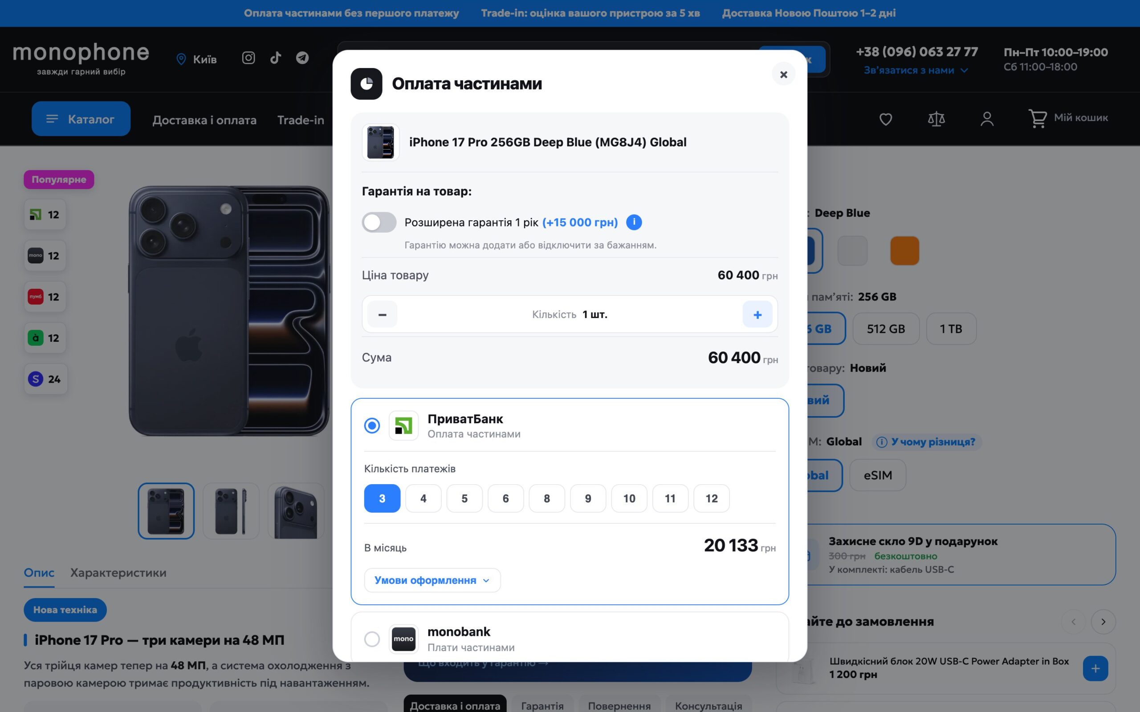Viewport: 1140px width, 712px height.
Task: Click the Київ location pin
Action: tap(181, 59)
